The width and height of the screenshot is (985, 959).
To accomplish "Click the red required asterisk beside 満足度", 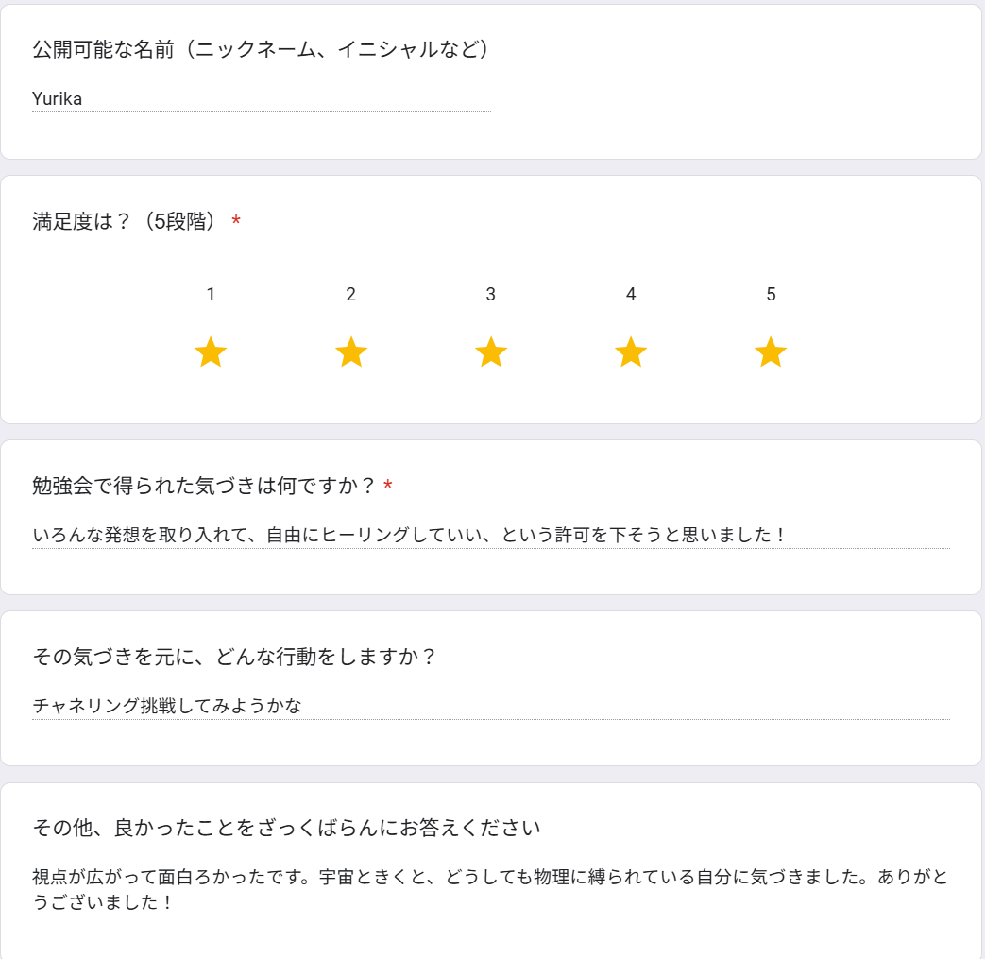I will click(236, 220).
